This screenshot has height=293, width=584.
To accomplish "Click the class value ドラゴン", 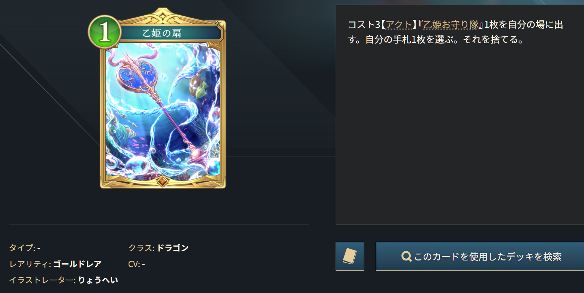I will tap(173, 248).
